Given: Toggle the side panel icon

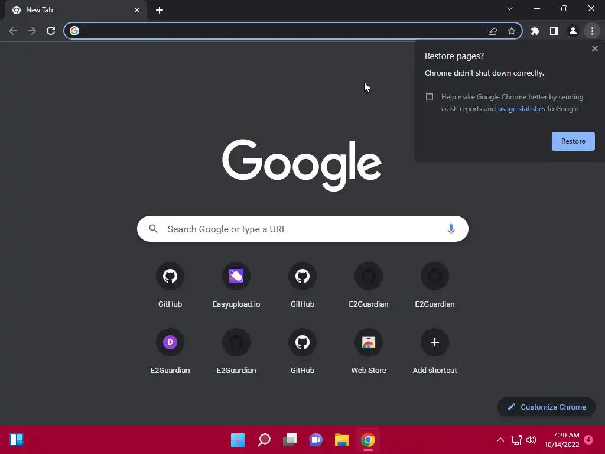Looking at the screenshot, I should 554,31.
